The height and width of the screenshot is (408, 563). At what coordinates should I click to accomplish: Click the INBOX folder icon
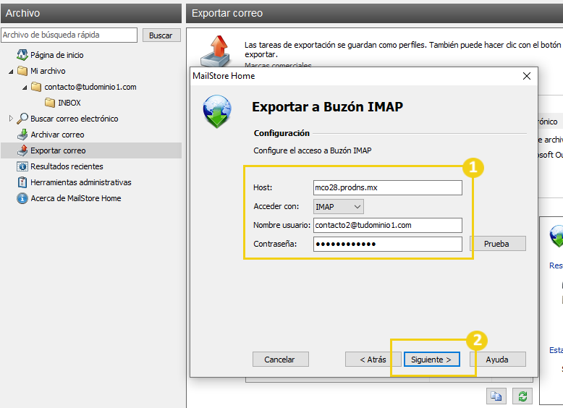pos(50,103)
